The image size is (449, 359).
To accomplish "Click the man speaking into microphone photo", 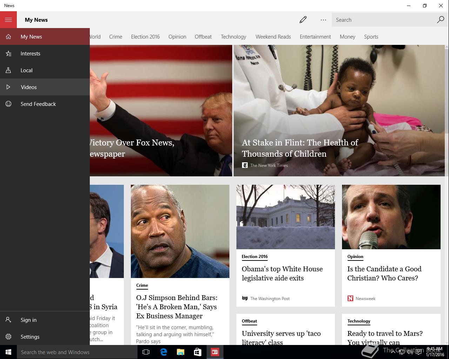I will click(x=391, y=217).
